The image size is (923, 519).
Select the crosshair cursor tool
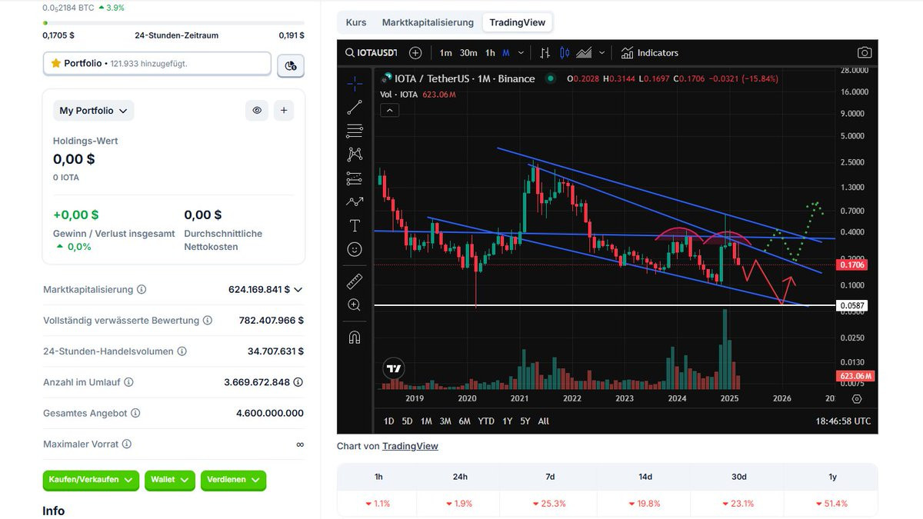click(355, 82)
